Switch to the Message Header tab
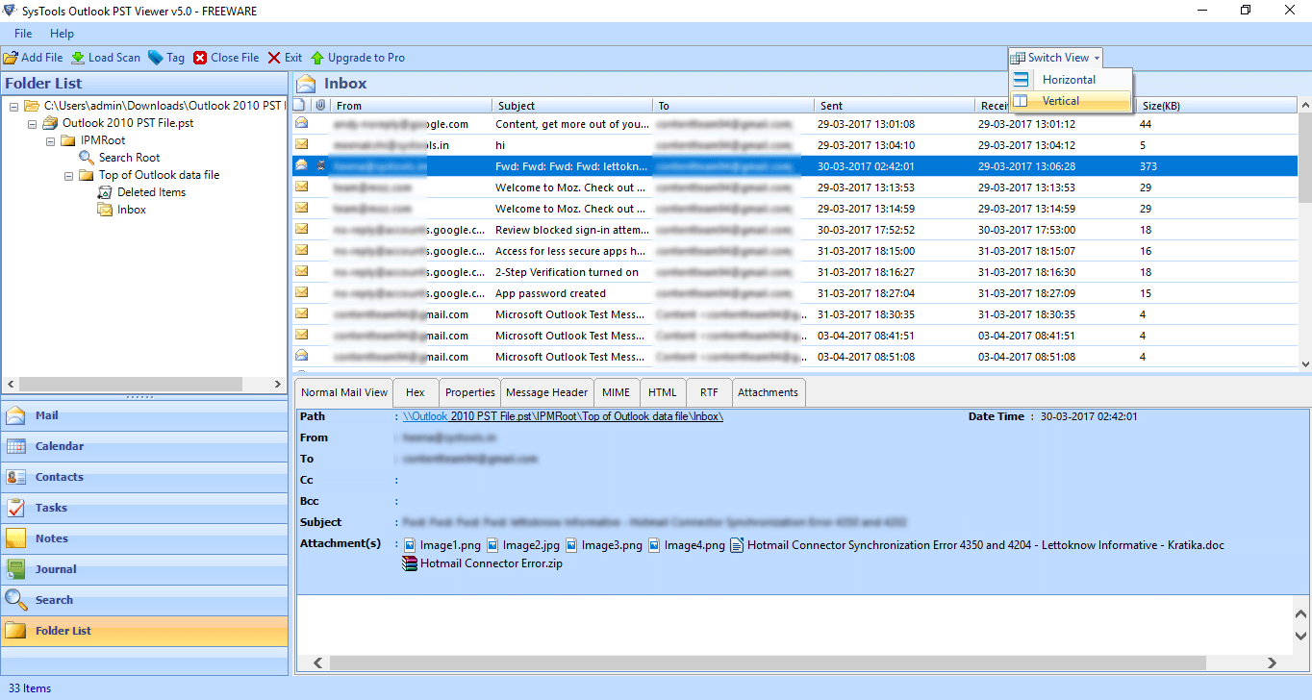Image resolution: width=1312 pixels, height=700 pixels. pyautogui.click(x=546, y=391)
